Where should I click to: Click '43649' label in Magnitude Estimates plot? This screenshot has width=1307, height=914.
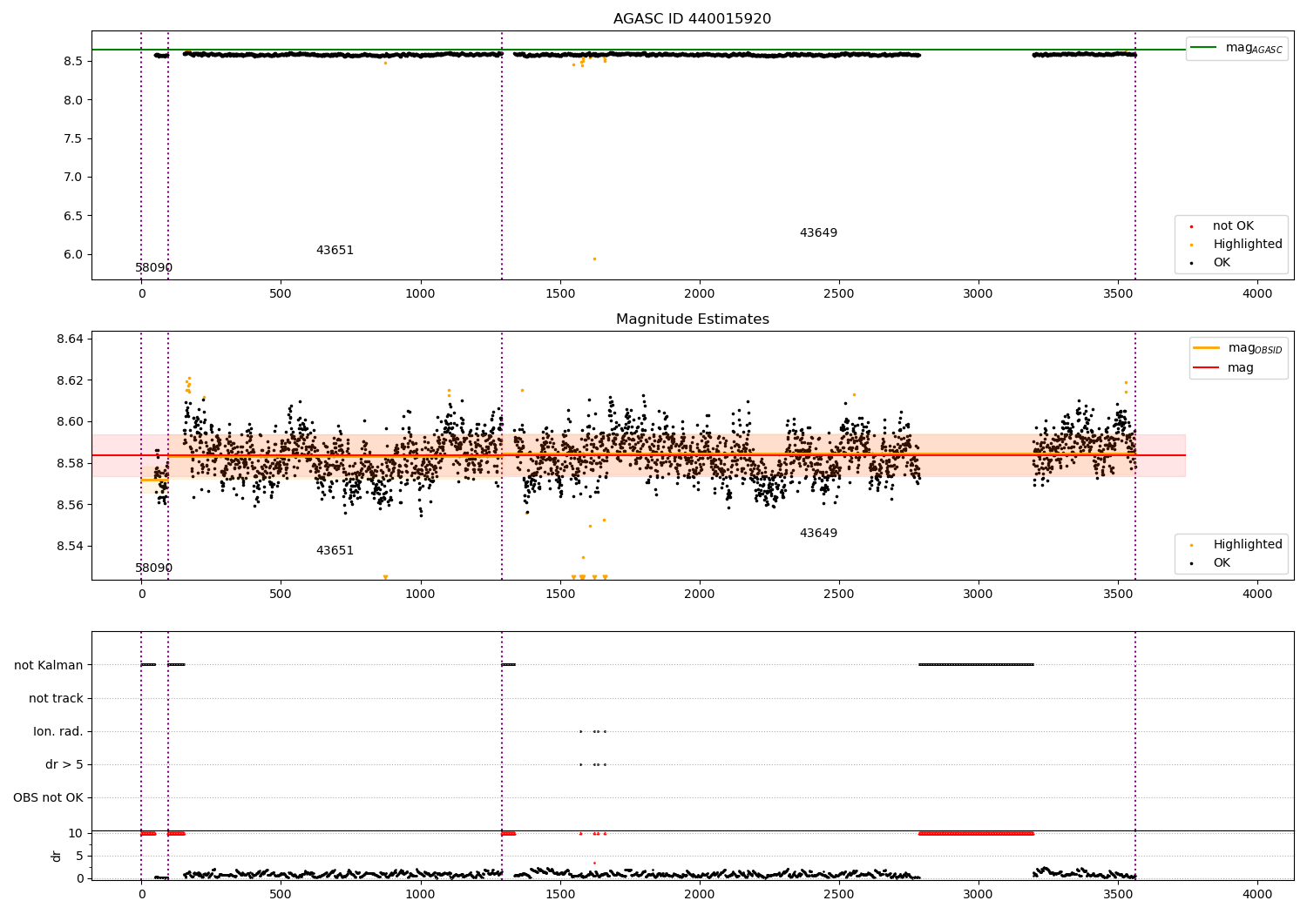pyautogui.click(x=818, y=533)
